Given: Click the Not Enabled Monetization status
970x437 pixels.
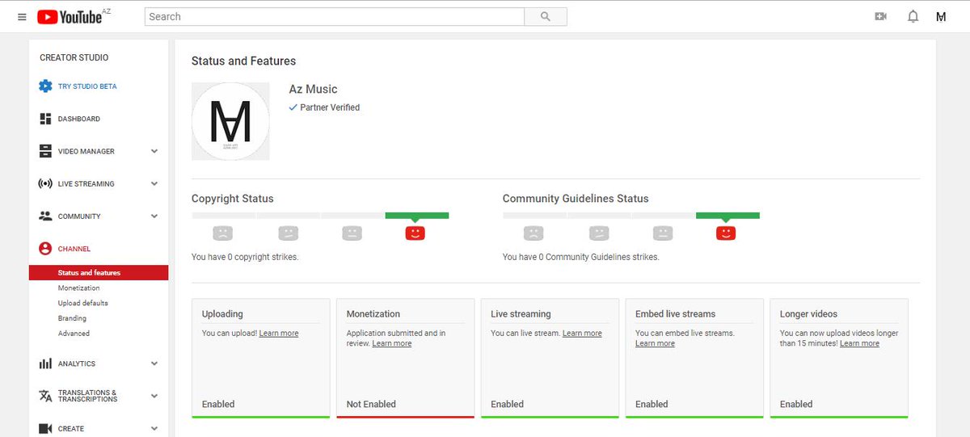Looking at the screenshot, I should (371, 404).
